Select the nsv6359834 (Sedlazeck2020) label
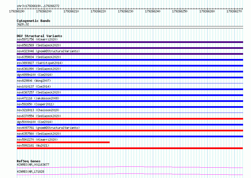251x178 pixels. [39, 57]
